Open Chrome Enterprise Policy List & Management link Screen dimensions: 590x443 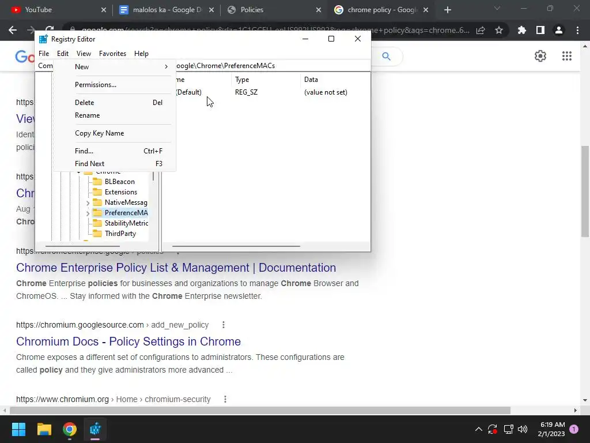point(176,268)
